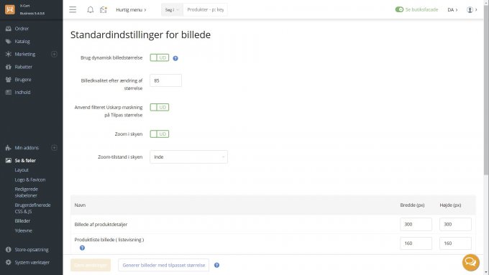Open Marketing section in the sidebar

25,54
